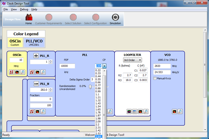Select 2.53 in CP dropdown list
The height and width of the screenshot is (139, 209).
(98, 134)
